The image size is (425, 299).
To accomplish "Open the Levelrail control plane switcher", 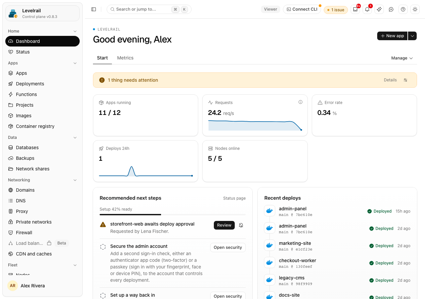I will [42, 13].
